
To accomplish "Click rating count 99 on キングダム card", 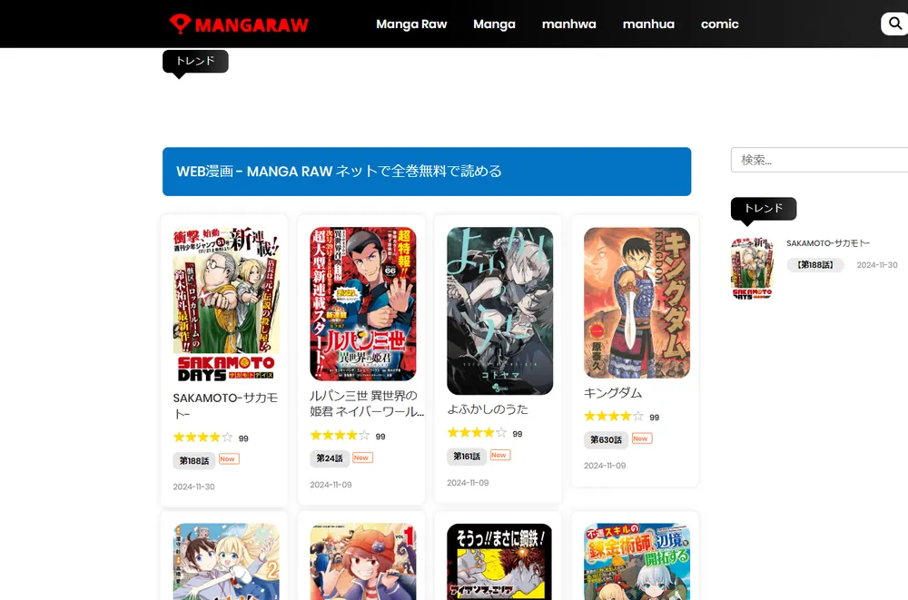I will 655,417.
